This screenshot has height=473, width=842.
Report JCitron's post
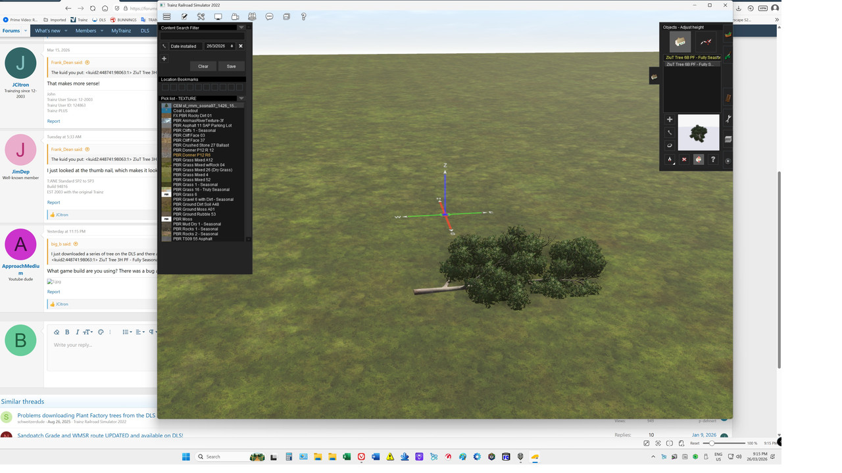pos(53,121)
